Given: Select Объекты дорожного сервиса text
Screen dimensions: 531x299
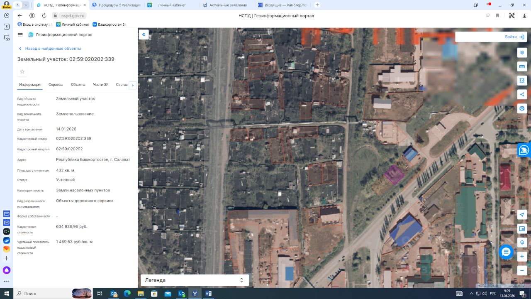Looking at the screenshot, I should [85, 201].
